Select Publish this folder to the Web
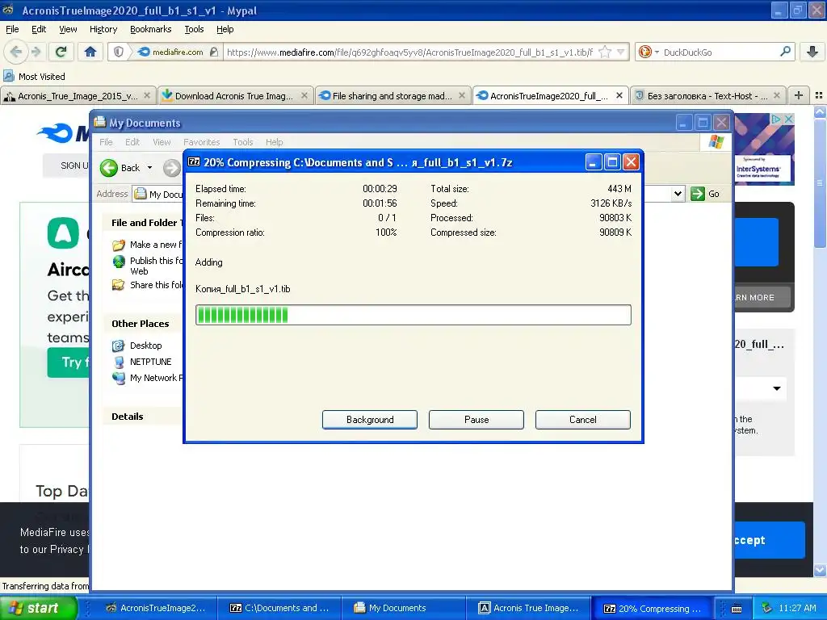The height and width of the screenshot is (620, 827). click(148, 266)
